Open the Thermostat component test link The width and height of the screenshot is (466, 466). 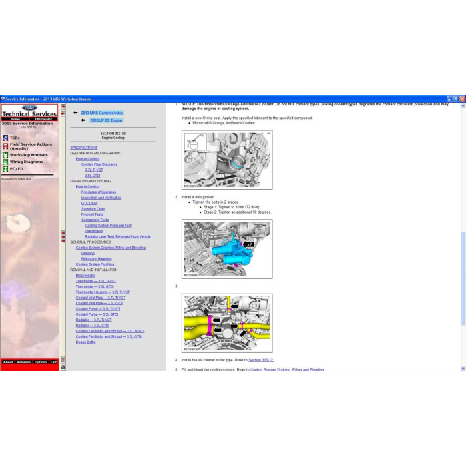[94, 231]
